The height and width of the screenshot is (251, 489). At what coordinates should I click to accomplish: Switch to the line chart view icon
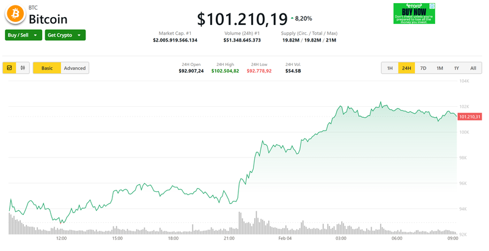[x=10, y=68]
